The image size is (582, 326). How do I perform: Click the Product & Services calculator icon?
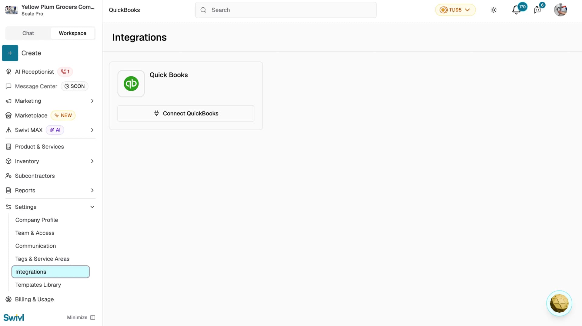8,147
